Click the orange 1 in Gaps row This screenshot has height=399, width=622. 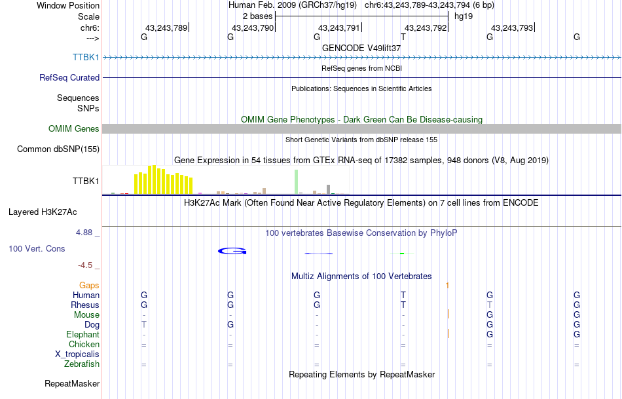point(447,286)
